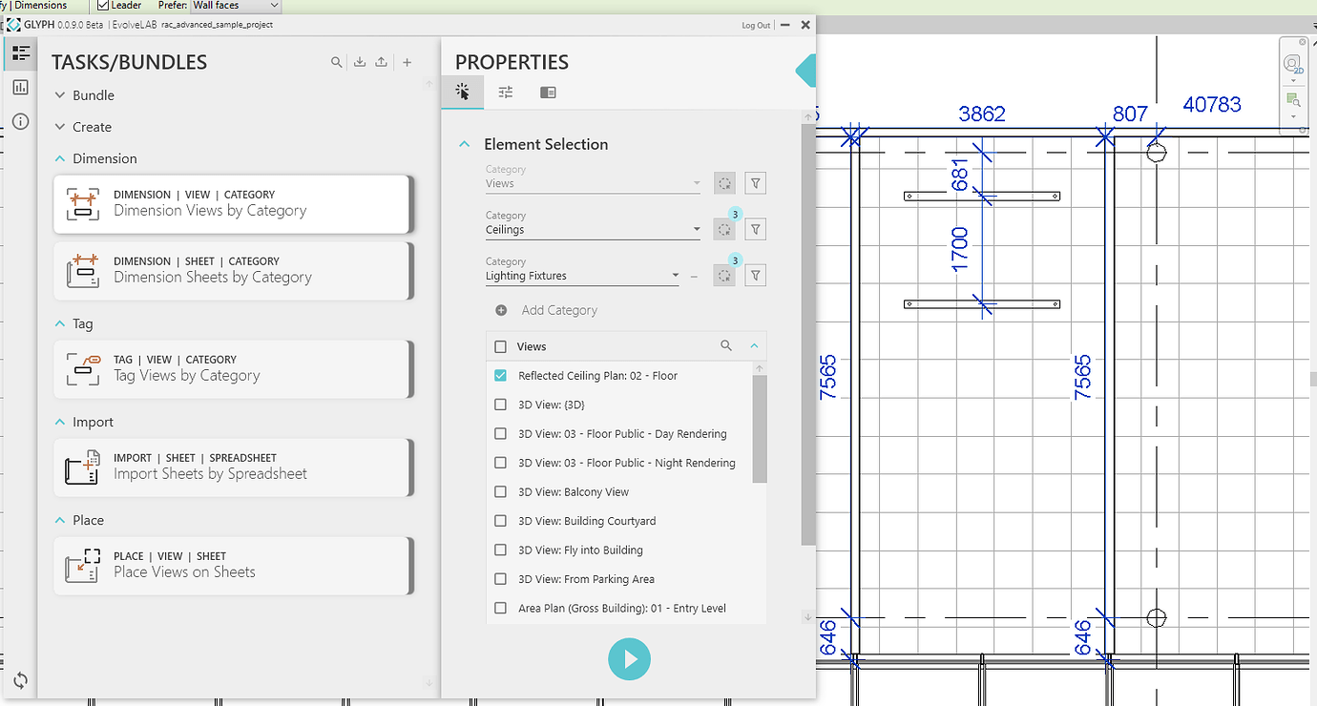Click the refresh icon at bottom left

pos(20,680)
